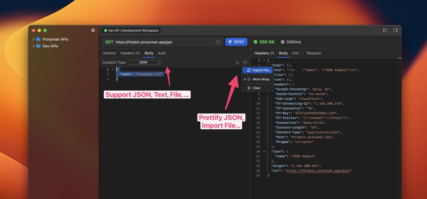This screenshot has height=199, width=427.
Task: Switch to the Params tab
Action: [x=109, y=53]
